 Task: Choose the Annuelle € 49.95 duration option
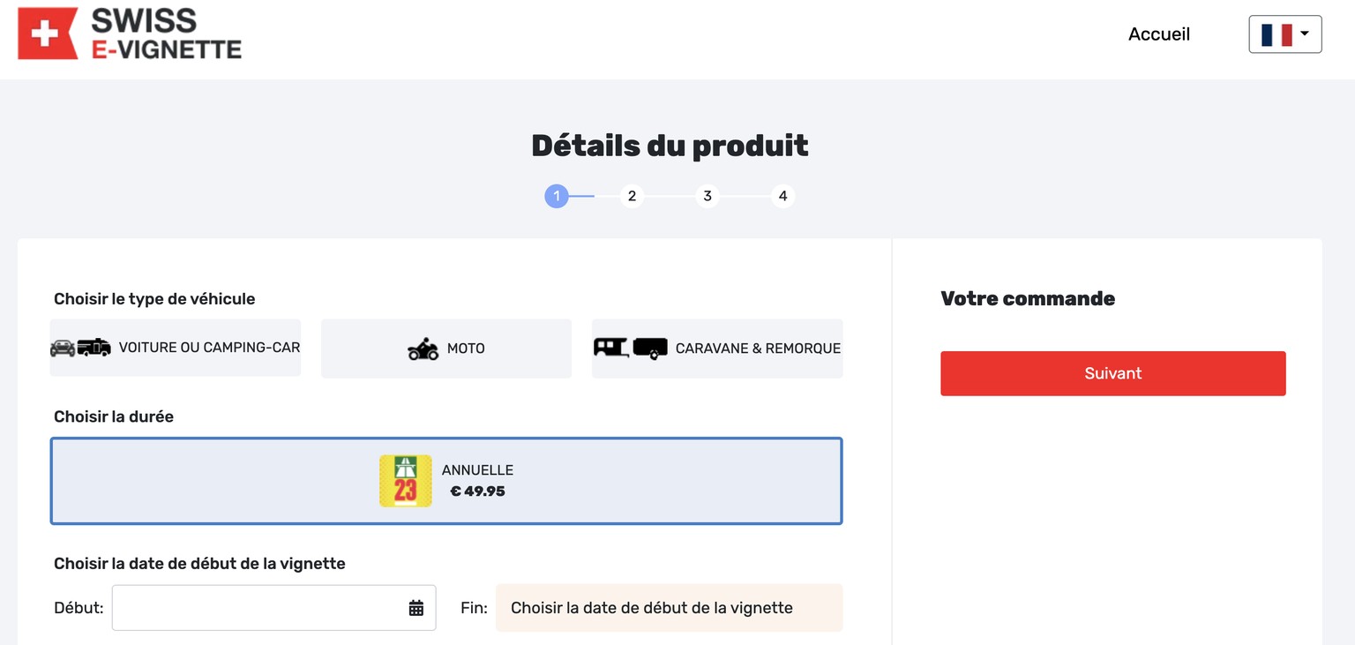[446, 481]
